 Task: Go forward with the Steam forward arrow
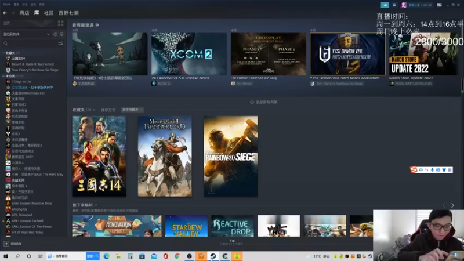13,13
